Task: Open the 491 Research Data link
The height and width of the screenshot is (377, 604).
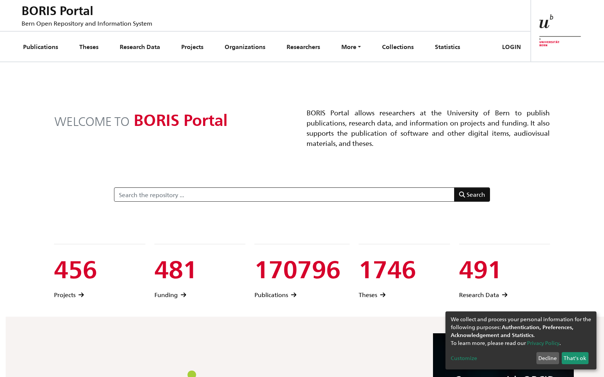Action: [x=483, y=295]
